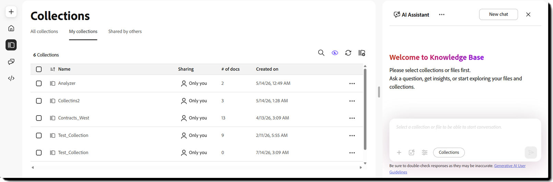Open the chats icon in left sidebar
The image size is (553, 182).
11,62
